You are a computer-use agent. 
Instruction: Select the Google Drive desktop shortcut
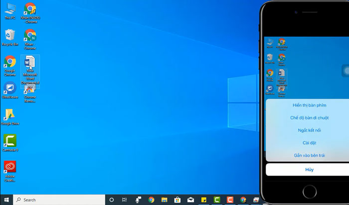pos(10,116)
